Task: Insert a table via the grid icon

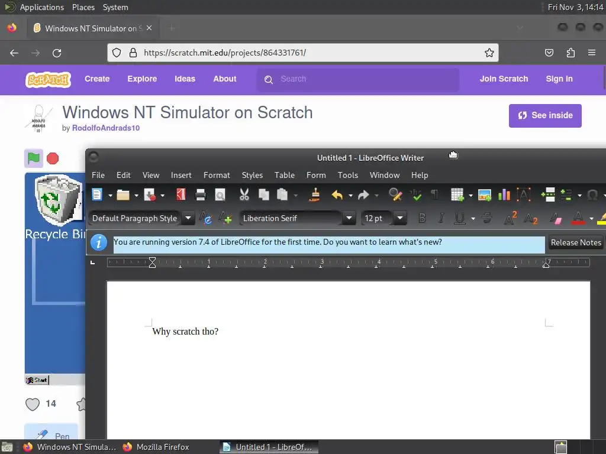Action: tap(457, 195)
